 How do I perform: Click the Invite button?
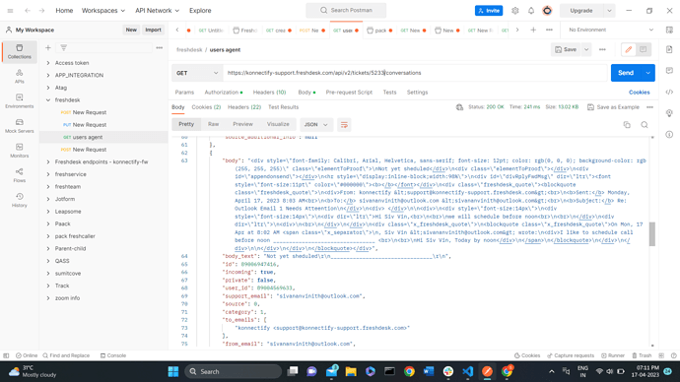click(489, 11)
